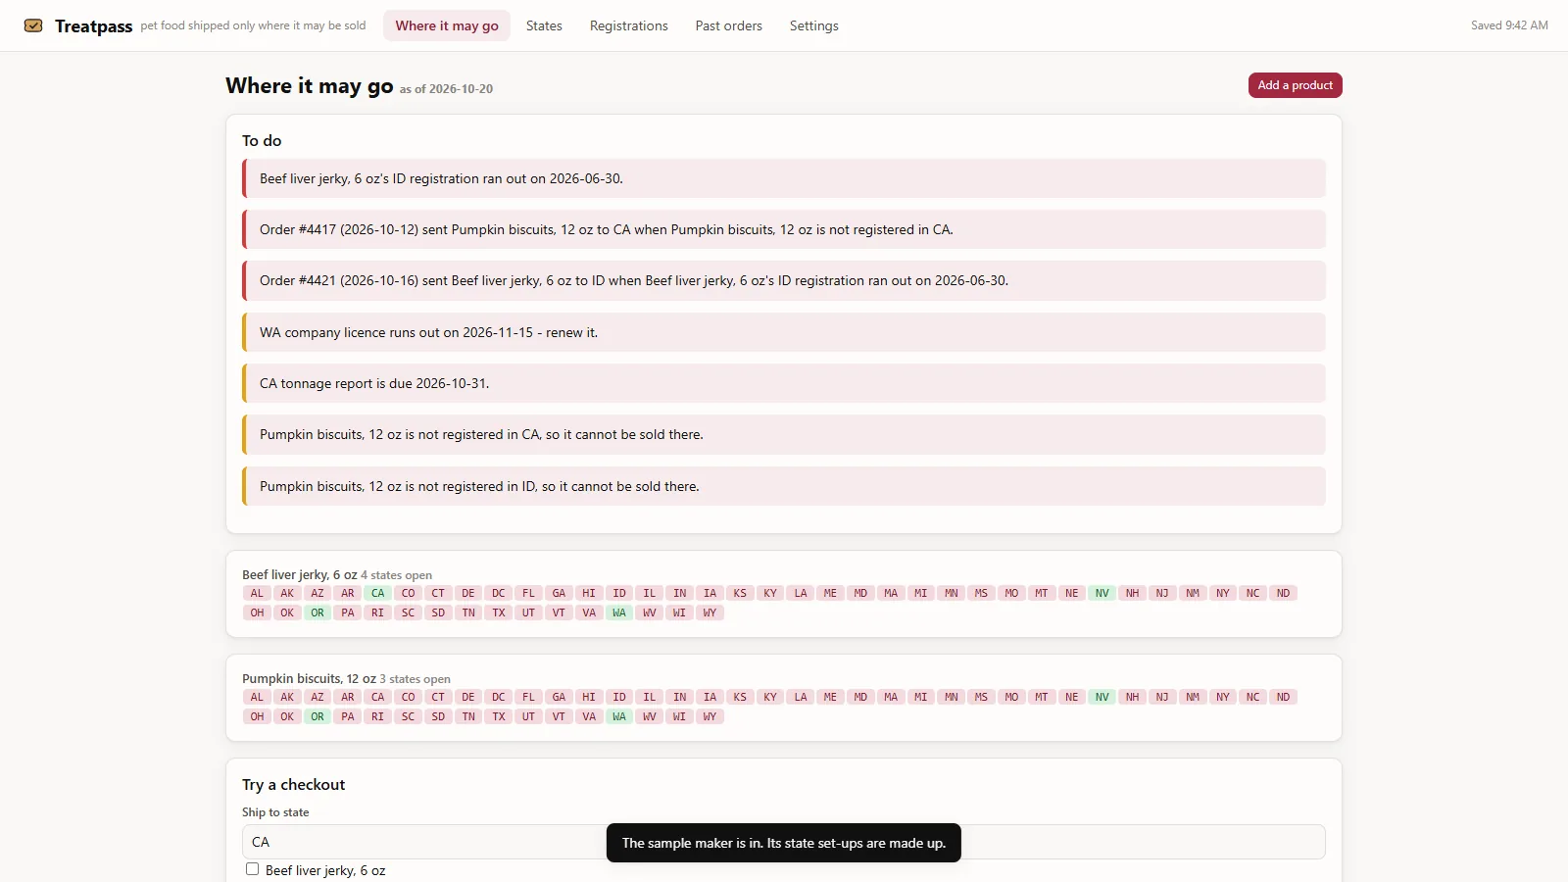Click the Saved 9:42 AM status text

coord(1509,25)
